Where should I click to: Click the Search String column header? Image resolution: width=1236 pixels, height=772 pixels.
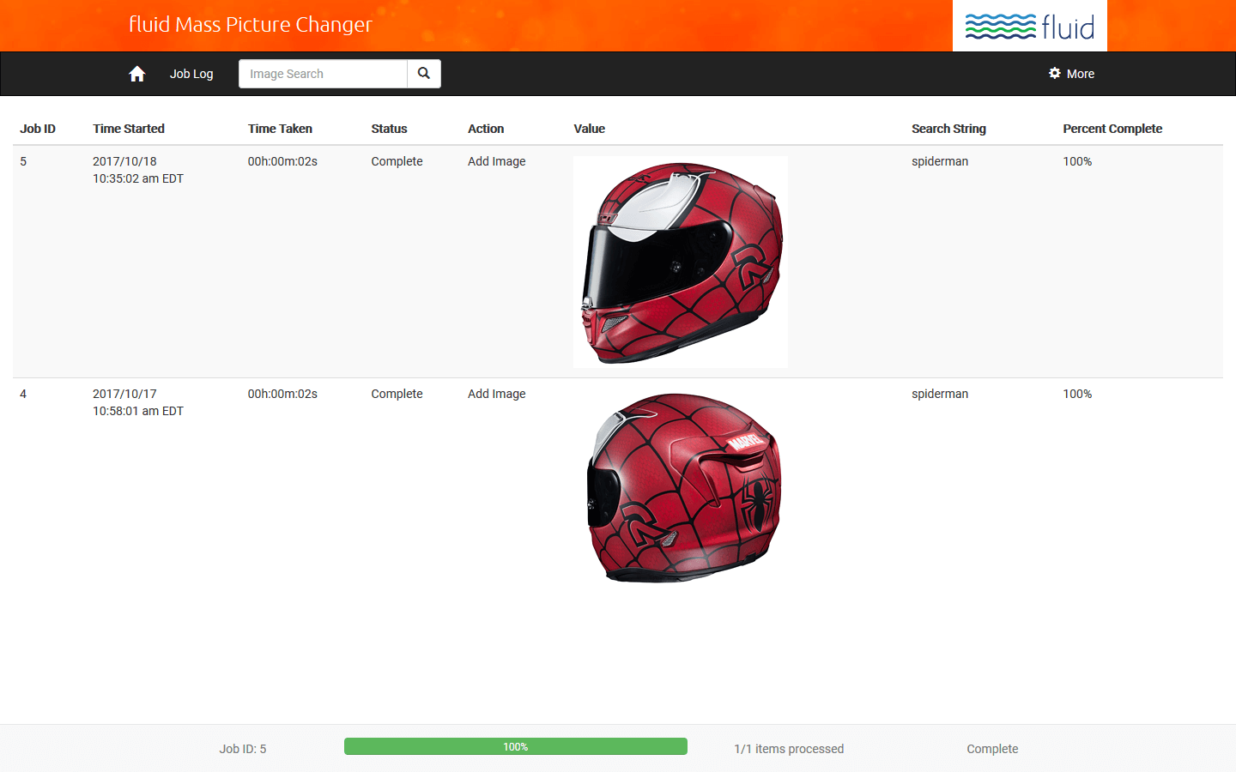[948, 129]
